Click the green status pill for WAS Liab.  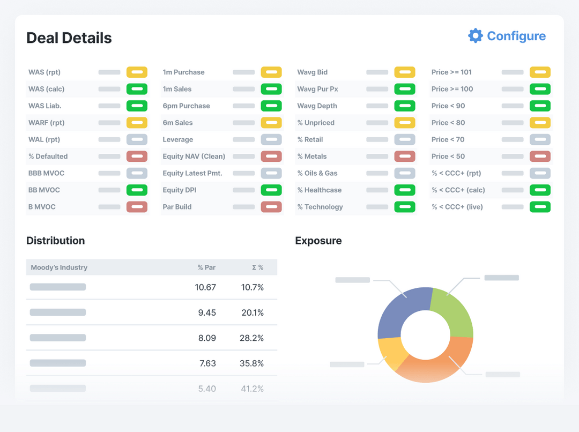[137, 106]
